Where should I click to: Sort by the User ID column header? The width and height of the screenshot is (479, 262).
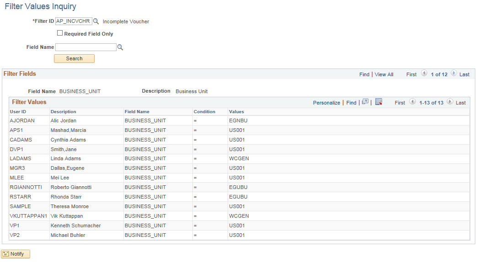pyautogui.click(x=18, y=112)
